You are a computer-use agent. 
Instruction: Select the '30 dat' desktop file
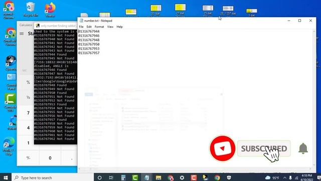click(x=155, y=10)
